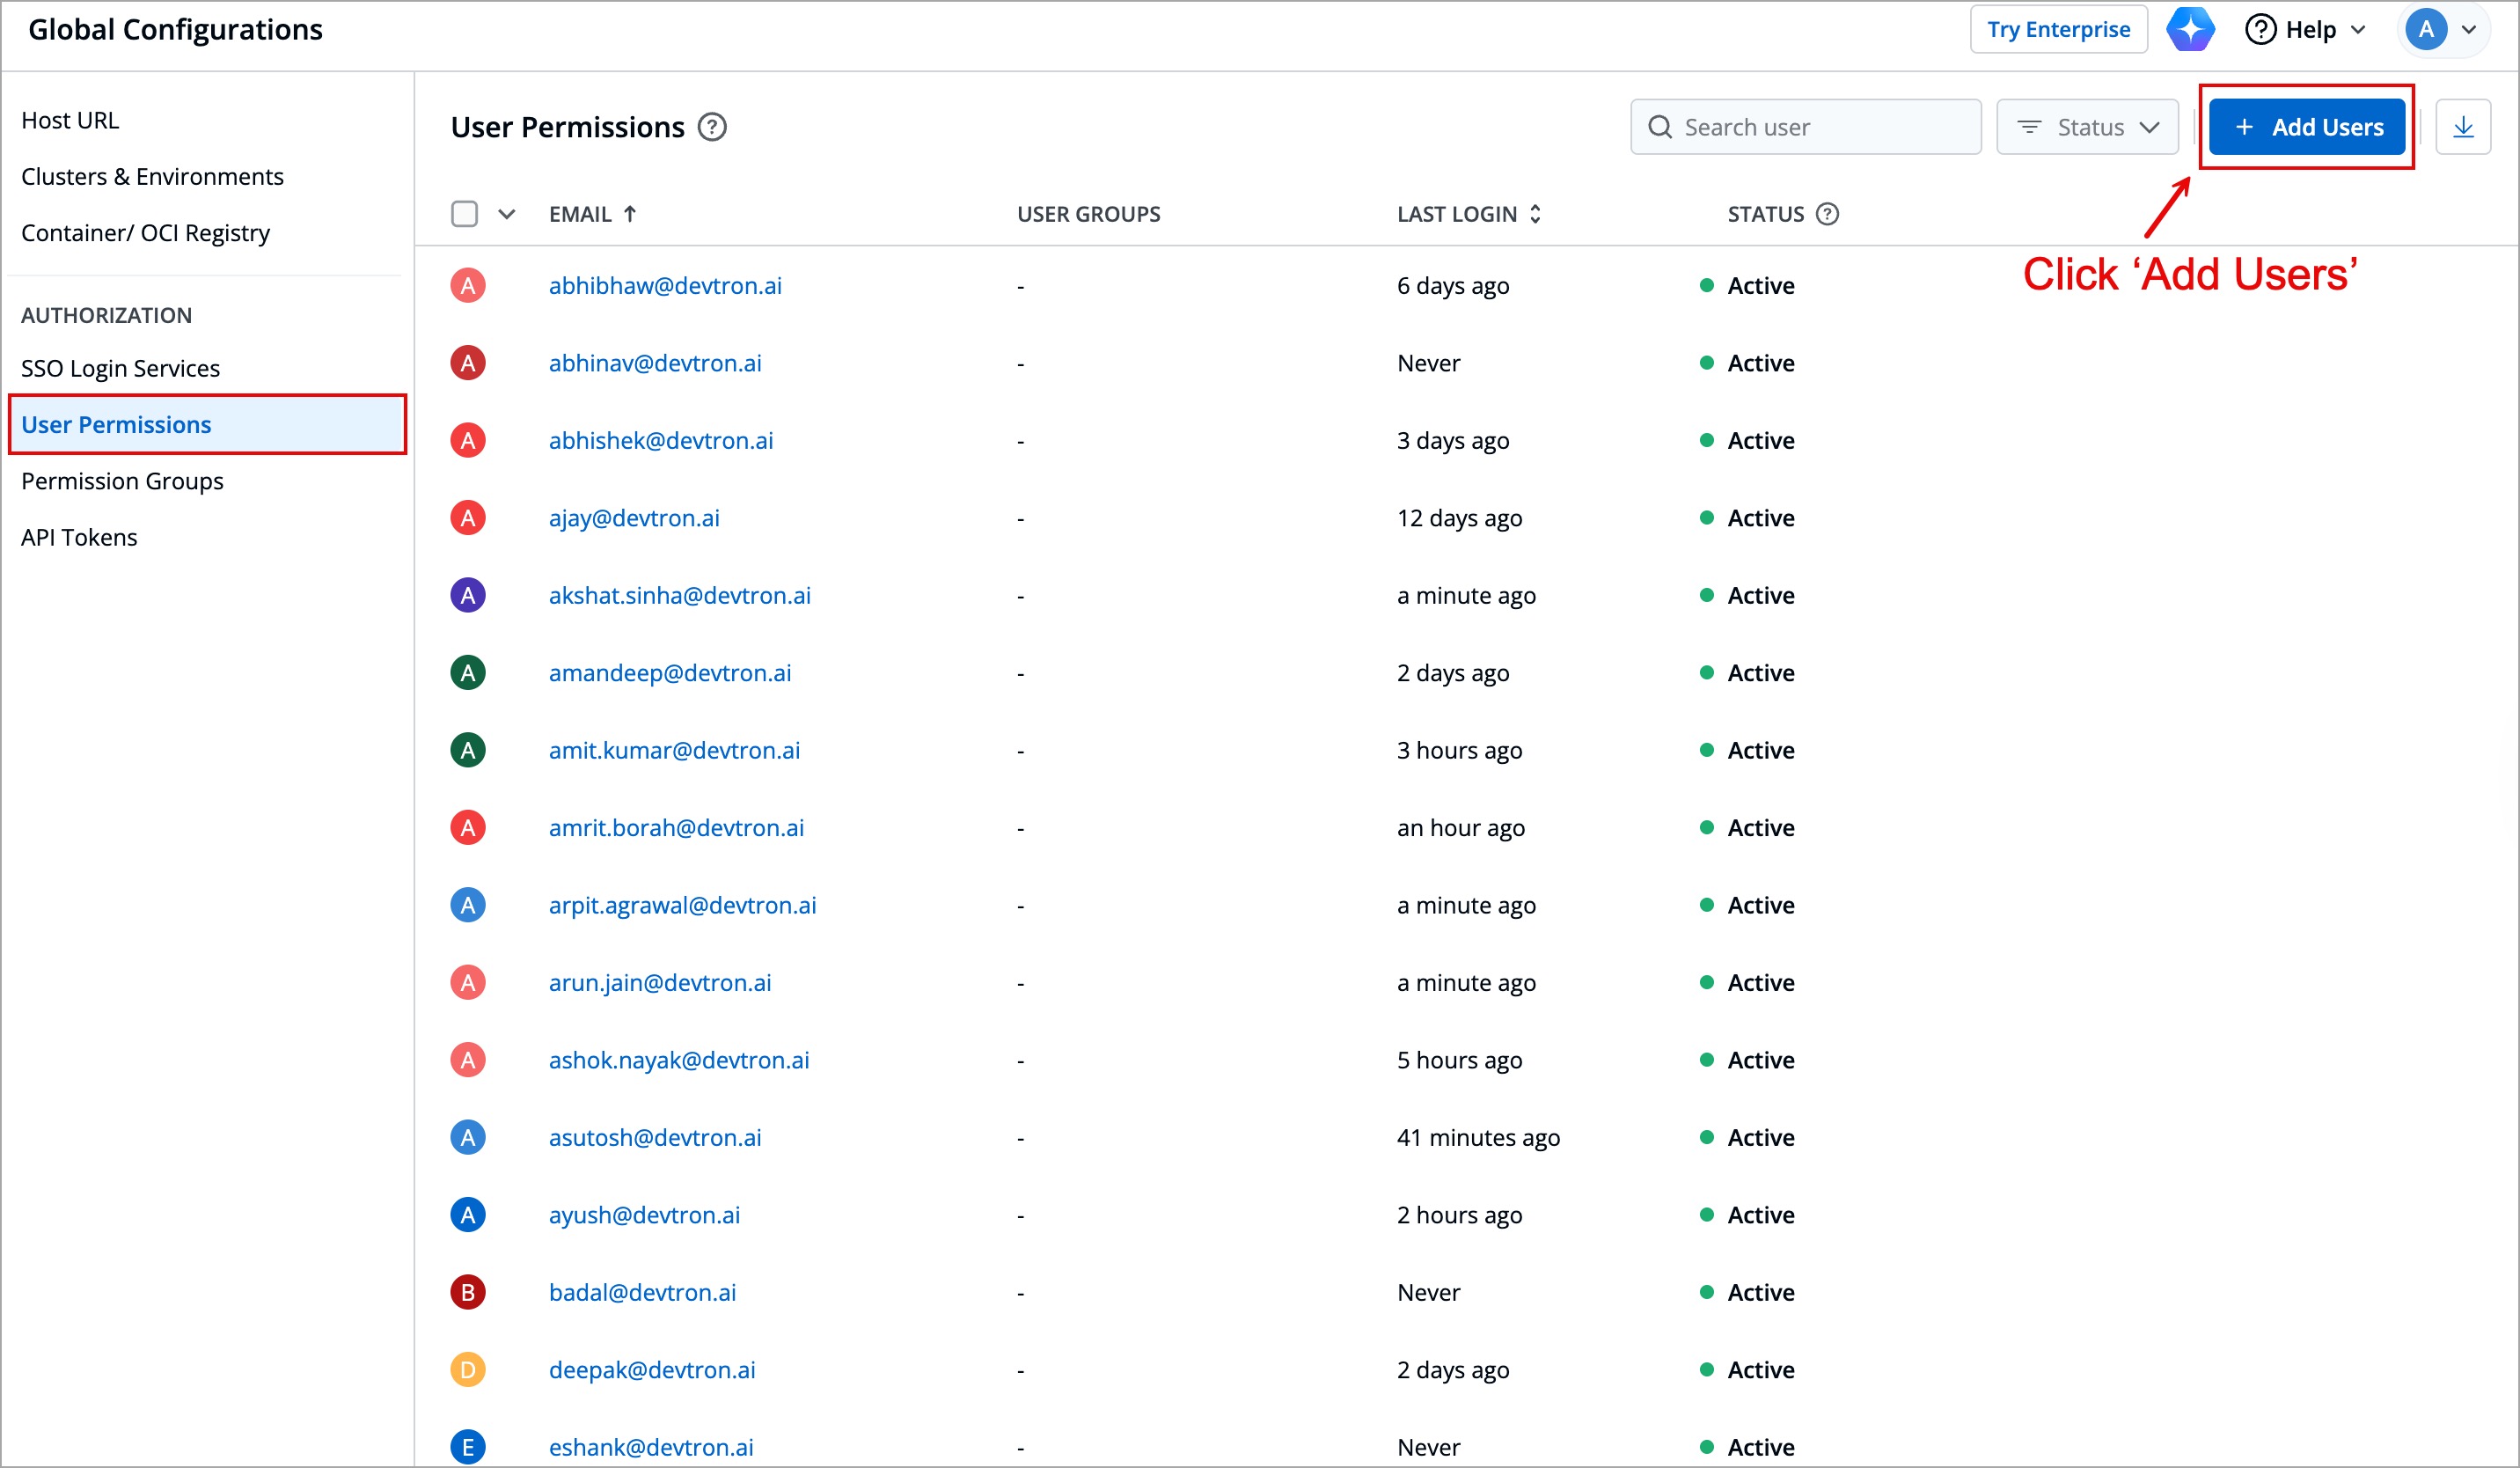Viewport: 2520px width, 1468px height.
Task: Go to Permission Groups in sidebar
Action: (122, 481)
